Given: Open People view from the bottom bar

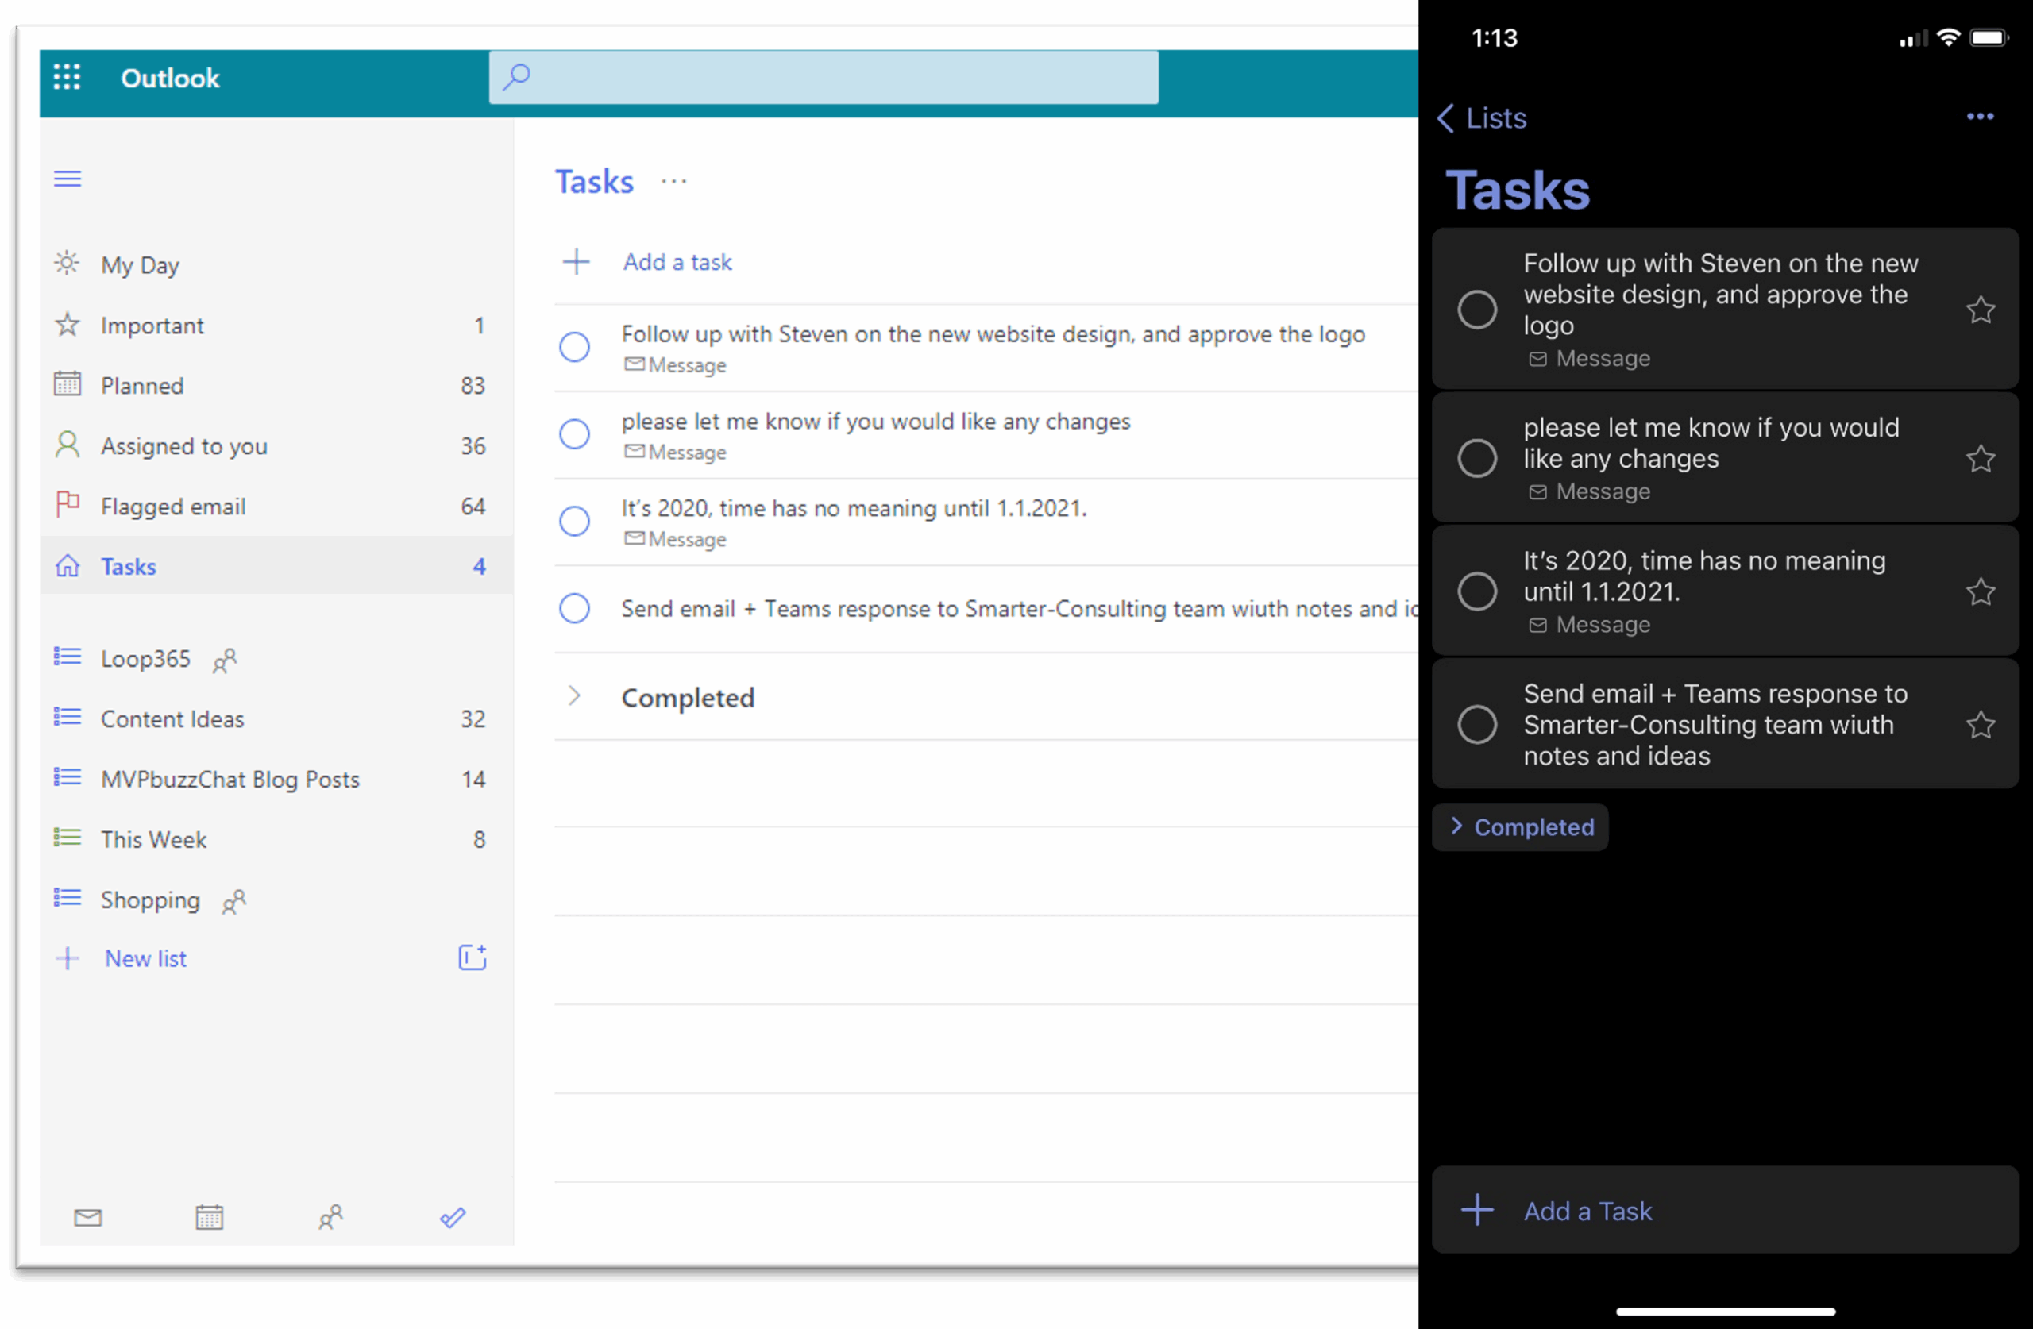Looking at the screenshot, I should click(x=332, y=1216).
